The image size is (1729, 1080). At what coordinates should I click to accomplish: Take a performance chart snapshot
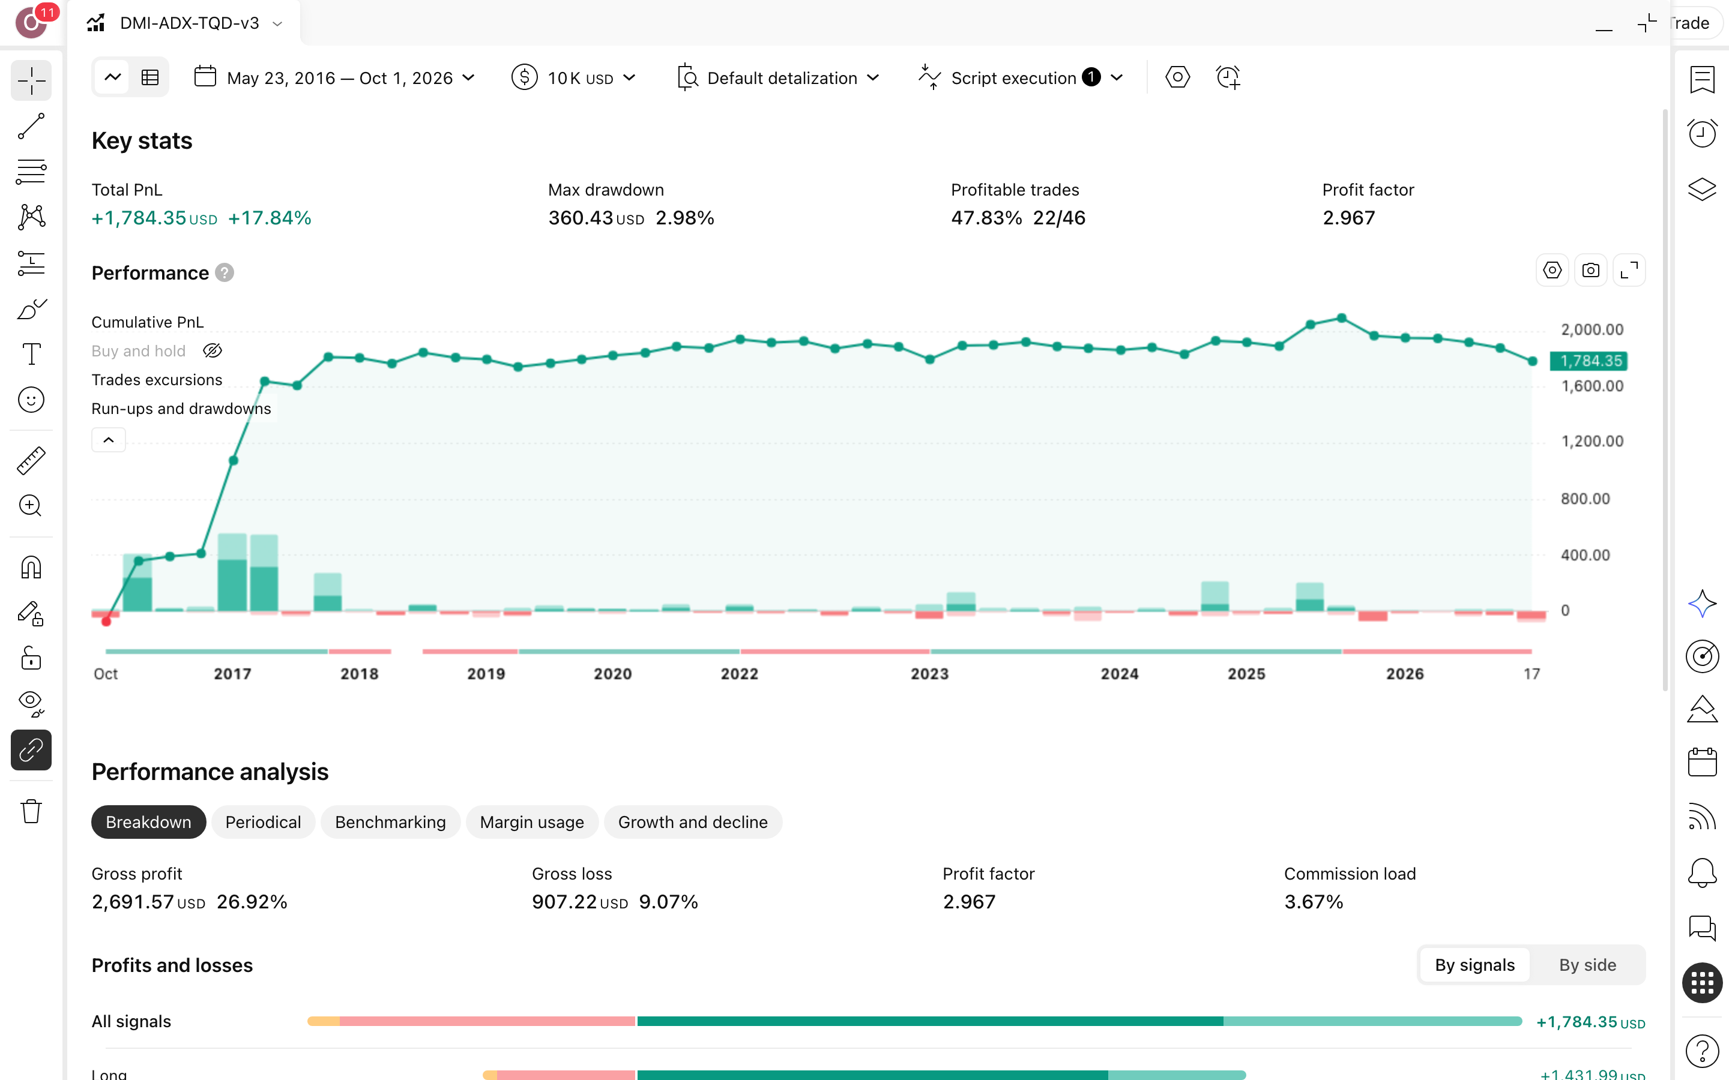(1590, 271)
